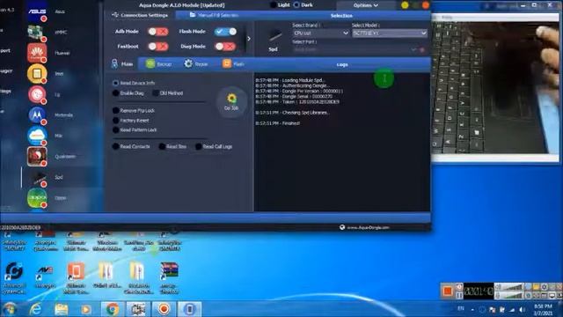This screenshot has width=563, height=317.
Task: Switch to the Backup tab
Action: pyautogui.click(x=158, y=64)
